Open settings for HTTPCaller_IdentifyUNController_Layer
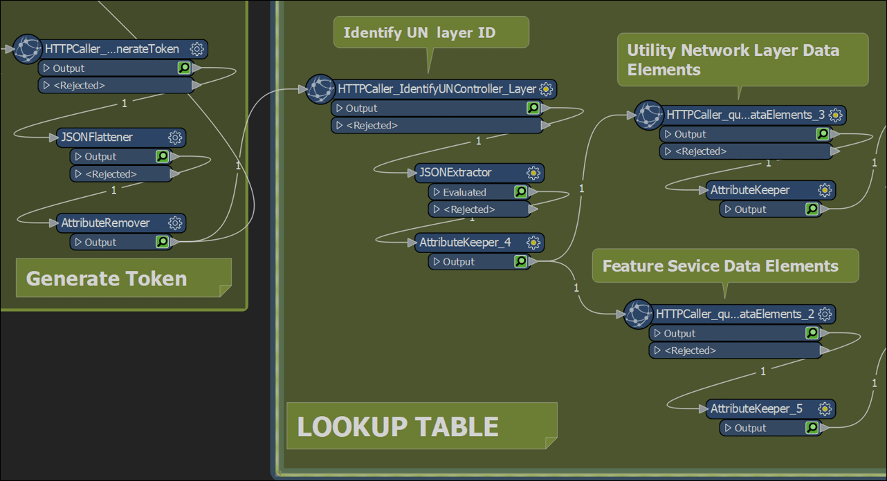The width and height of the screenshot is (887, 481). (x=546, y=89)
